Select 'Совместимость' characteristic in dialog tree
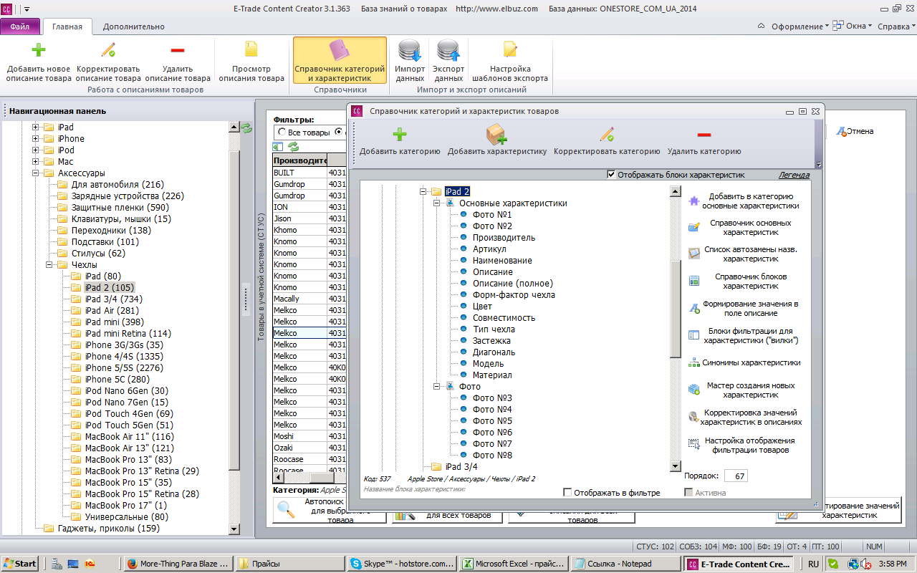 coord(504,318)
